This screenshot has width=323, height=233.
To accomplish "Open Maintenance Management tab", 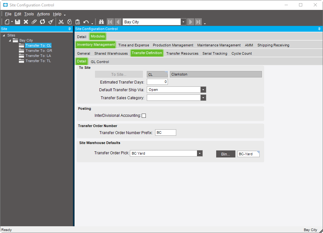I will (219, 45).
